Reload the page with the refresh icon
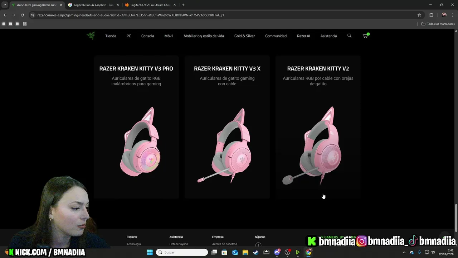Viewport: 458px width, 258px height. 22,15
